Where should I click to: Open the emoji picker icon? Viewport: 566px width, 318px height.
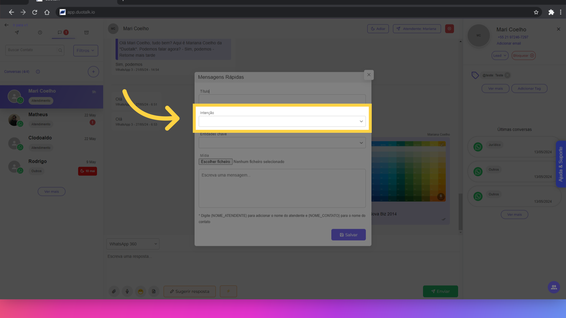(x=141, y=291)
